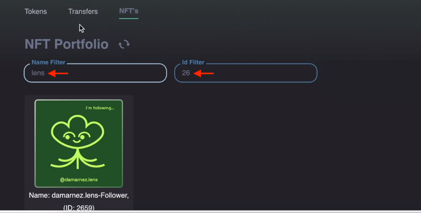Click the 'lens' text in Name Filter
The width and height of the screenshot is (421, 213).
click(x=38, y=73)
